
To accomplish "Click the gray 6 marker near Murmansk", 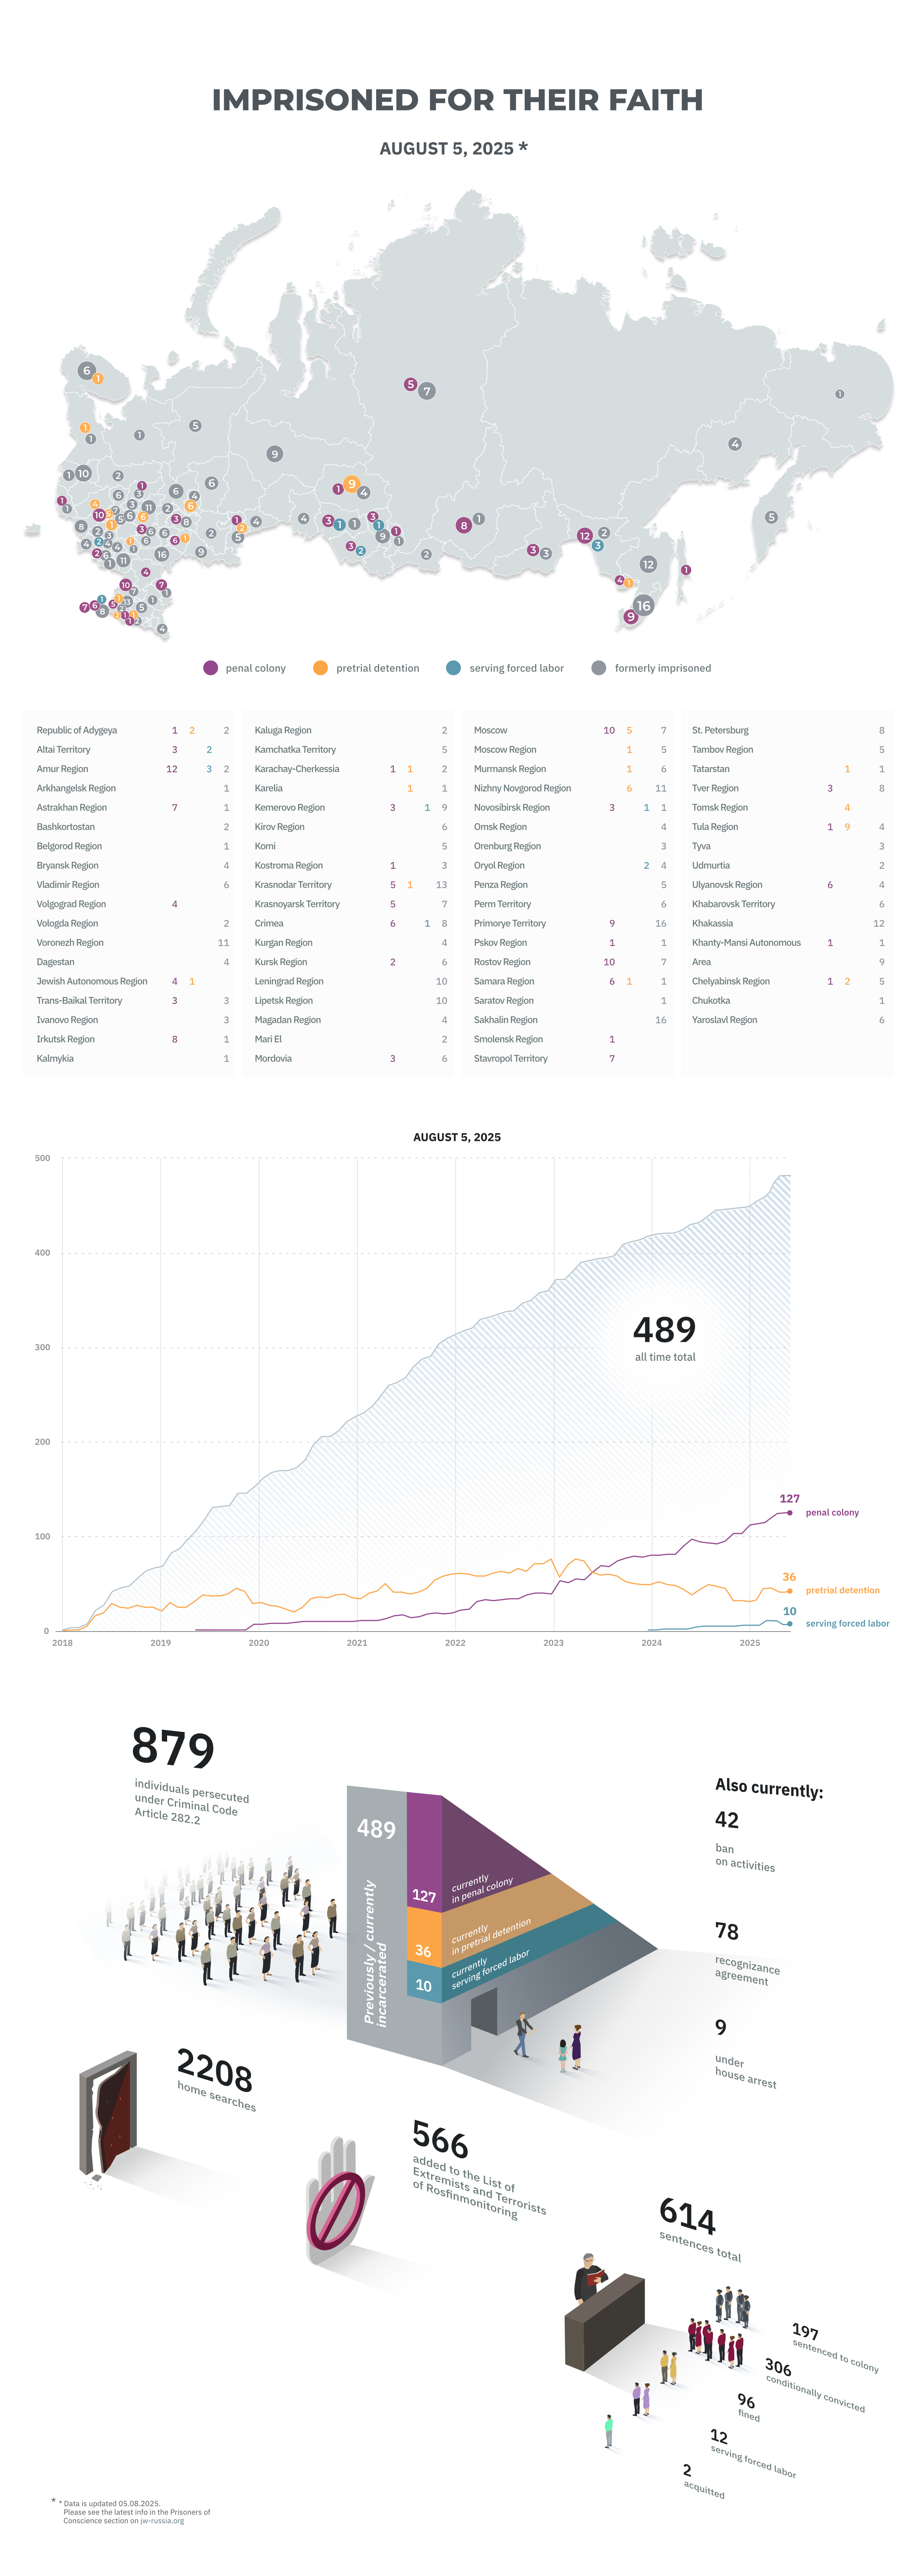I will (87, 370).
